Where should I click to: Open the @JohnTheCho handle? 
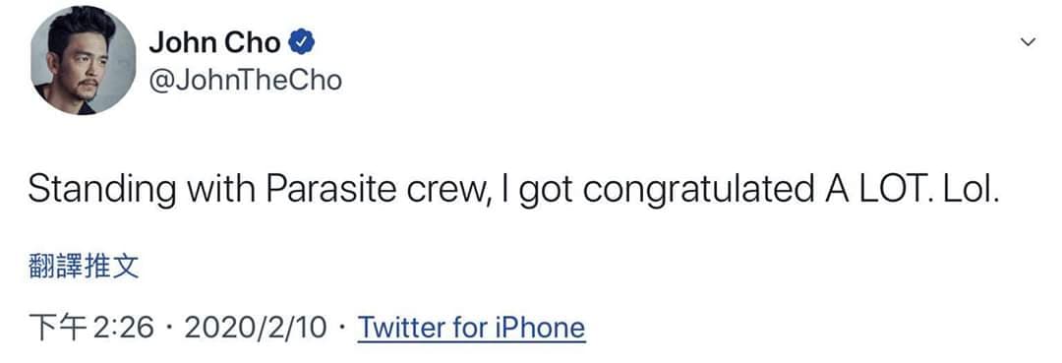tap(245, 82)
